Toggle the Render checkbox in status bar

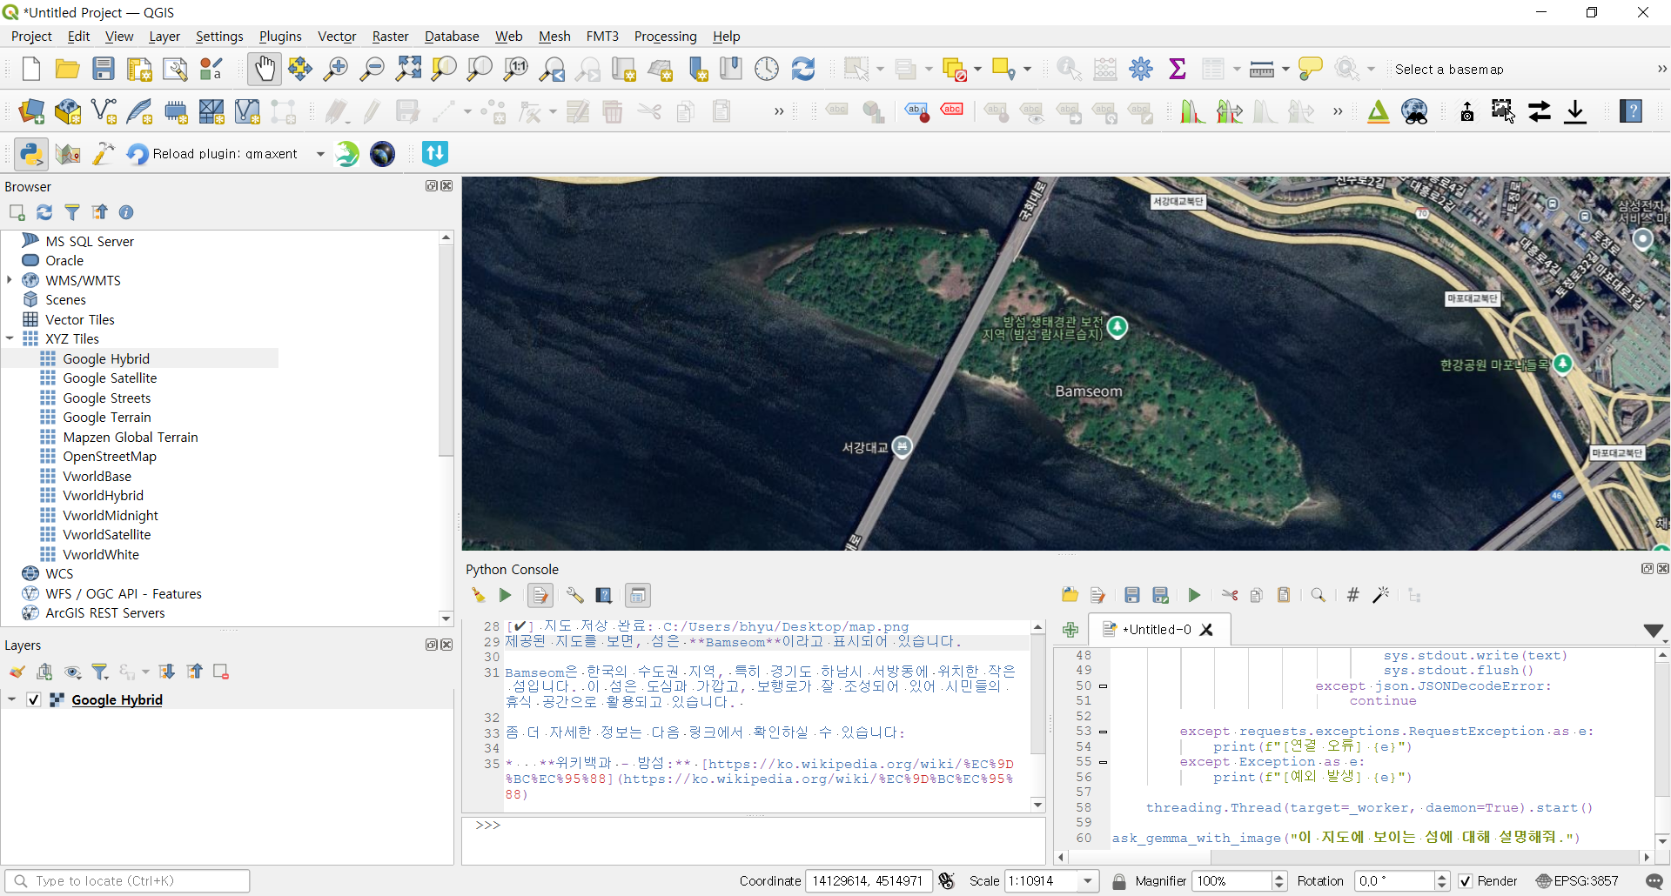[x=1466, y=881]
